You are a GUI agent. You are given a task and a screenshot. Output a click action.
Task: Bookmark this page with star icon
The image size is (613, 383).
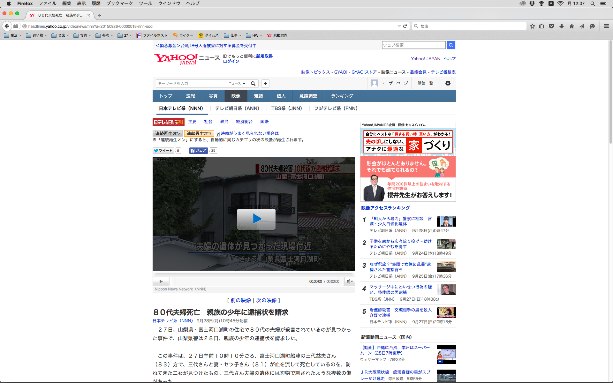(532, 26)
